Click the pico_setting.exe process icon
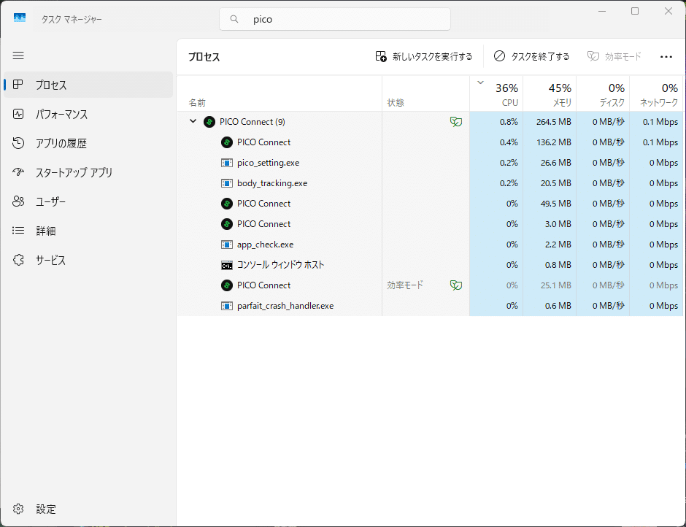This screenshot has width=686, height=527. tap(227, 163)
